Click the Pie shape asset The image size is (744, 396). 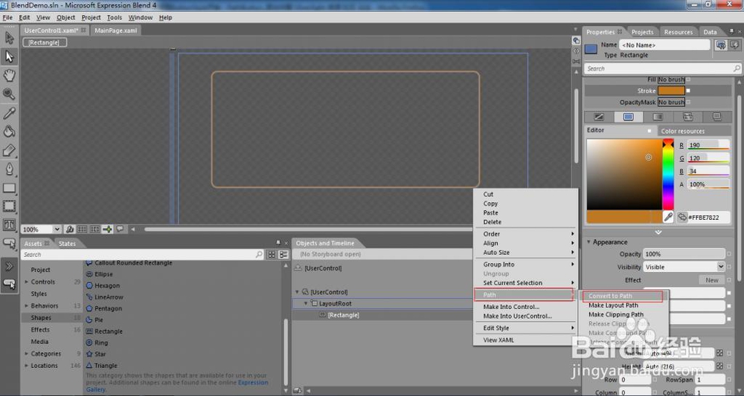pyautogui.click(x=95, y=319)
